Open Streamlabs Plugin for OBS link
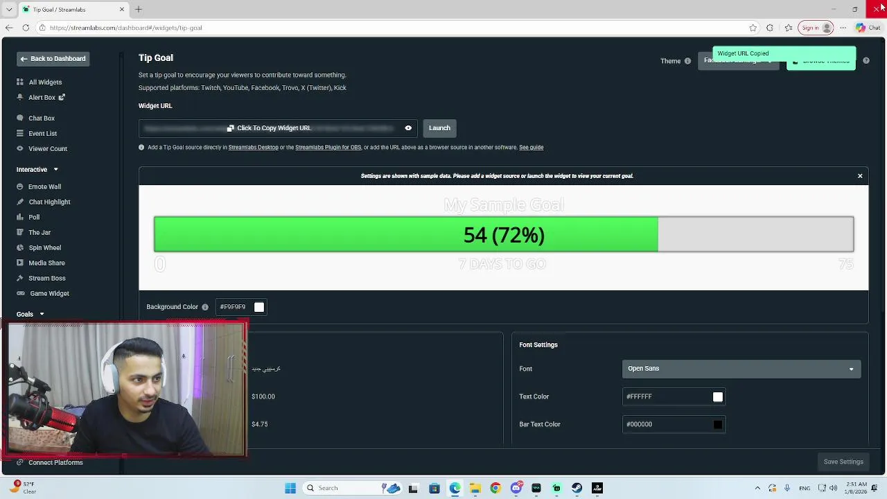Screen dimensions: 887x499 pos(328,148)
